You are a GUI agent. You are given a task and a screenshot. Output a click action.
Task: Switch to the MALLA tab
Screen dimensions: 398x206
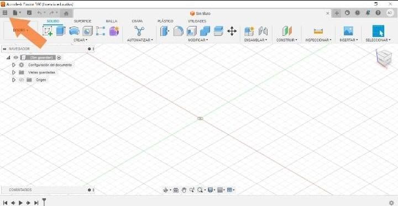pos(112,22)
